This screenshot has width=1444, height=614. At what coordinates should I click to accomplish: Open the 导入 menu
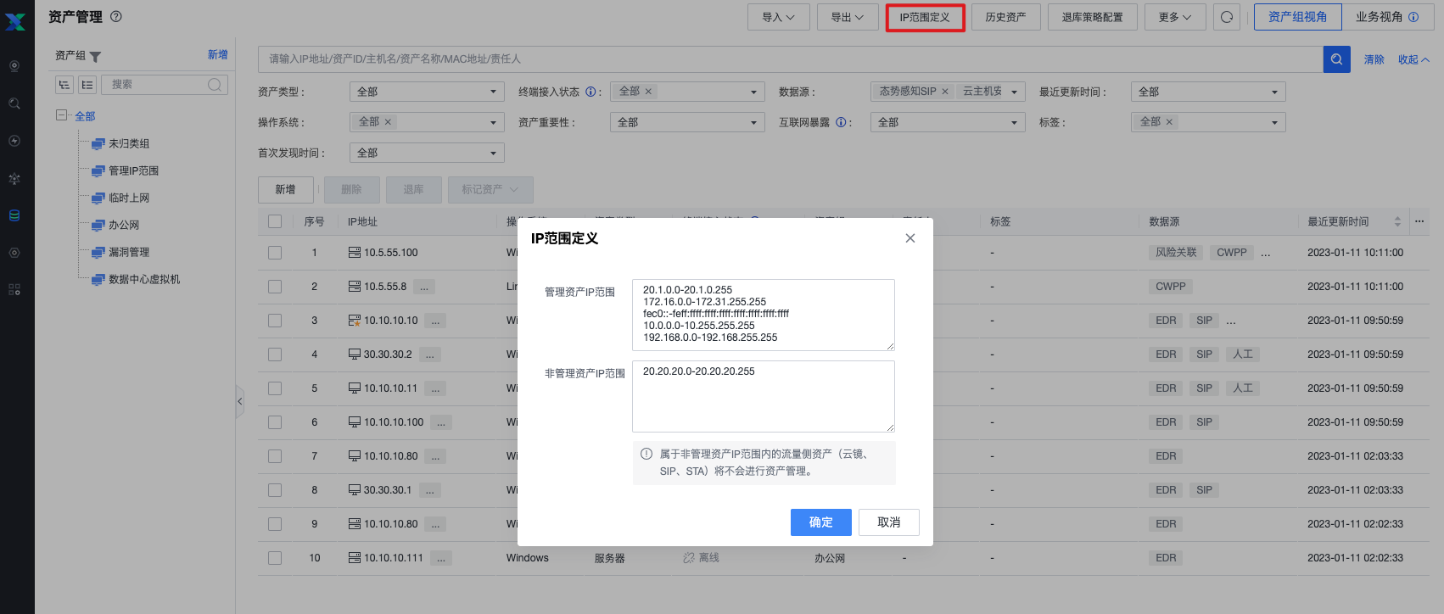(779, 17)
